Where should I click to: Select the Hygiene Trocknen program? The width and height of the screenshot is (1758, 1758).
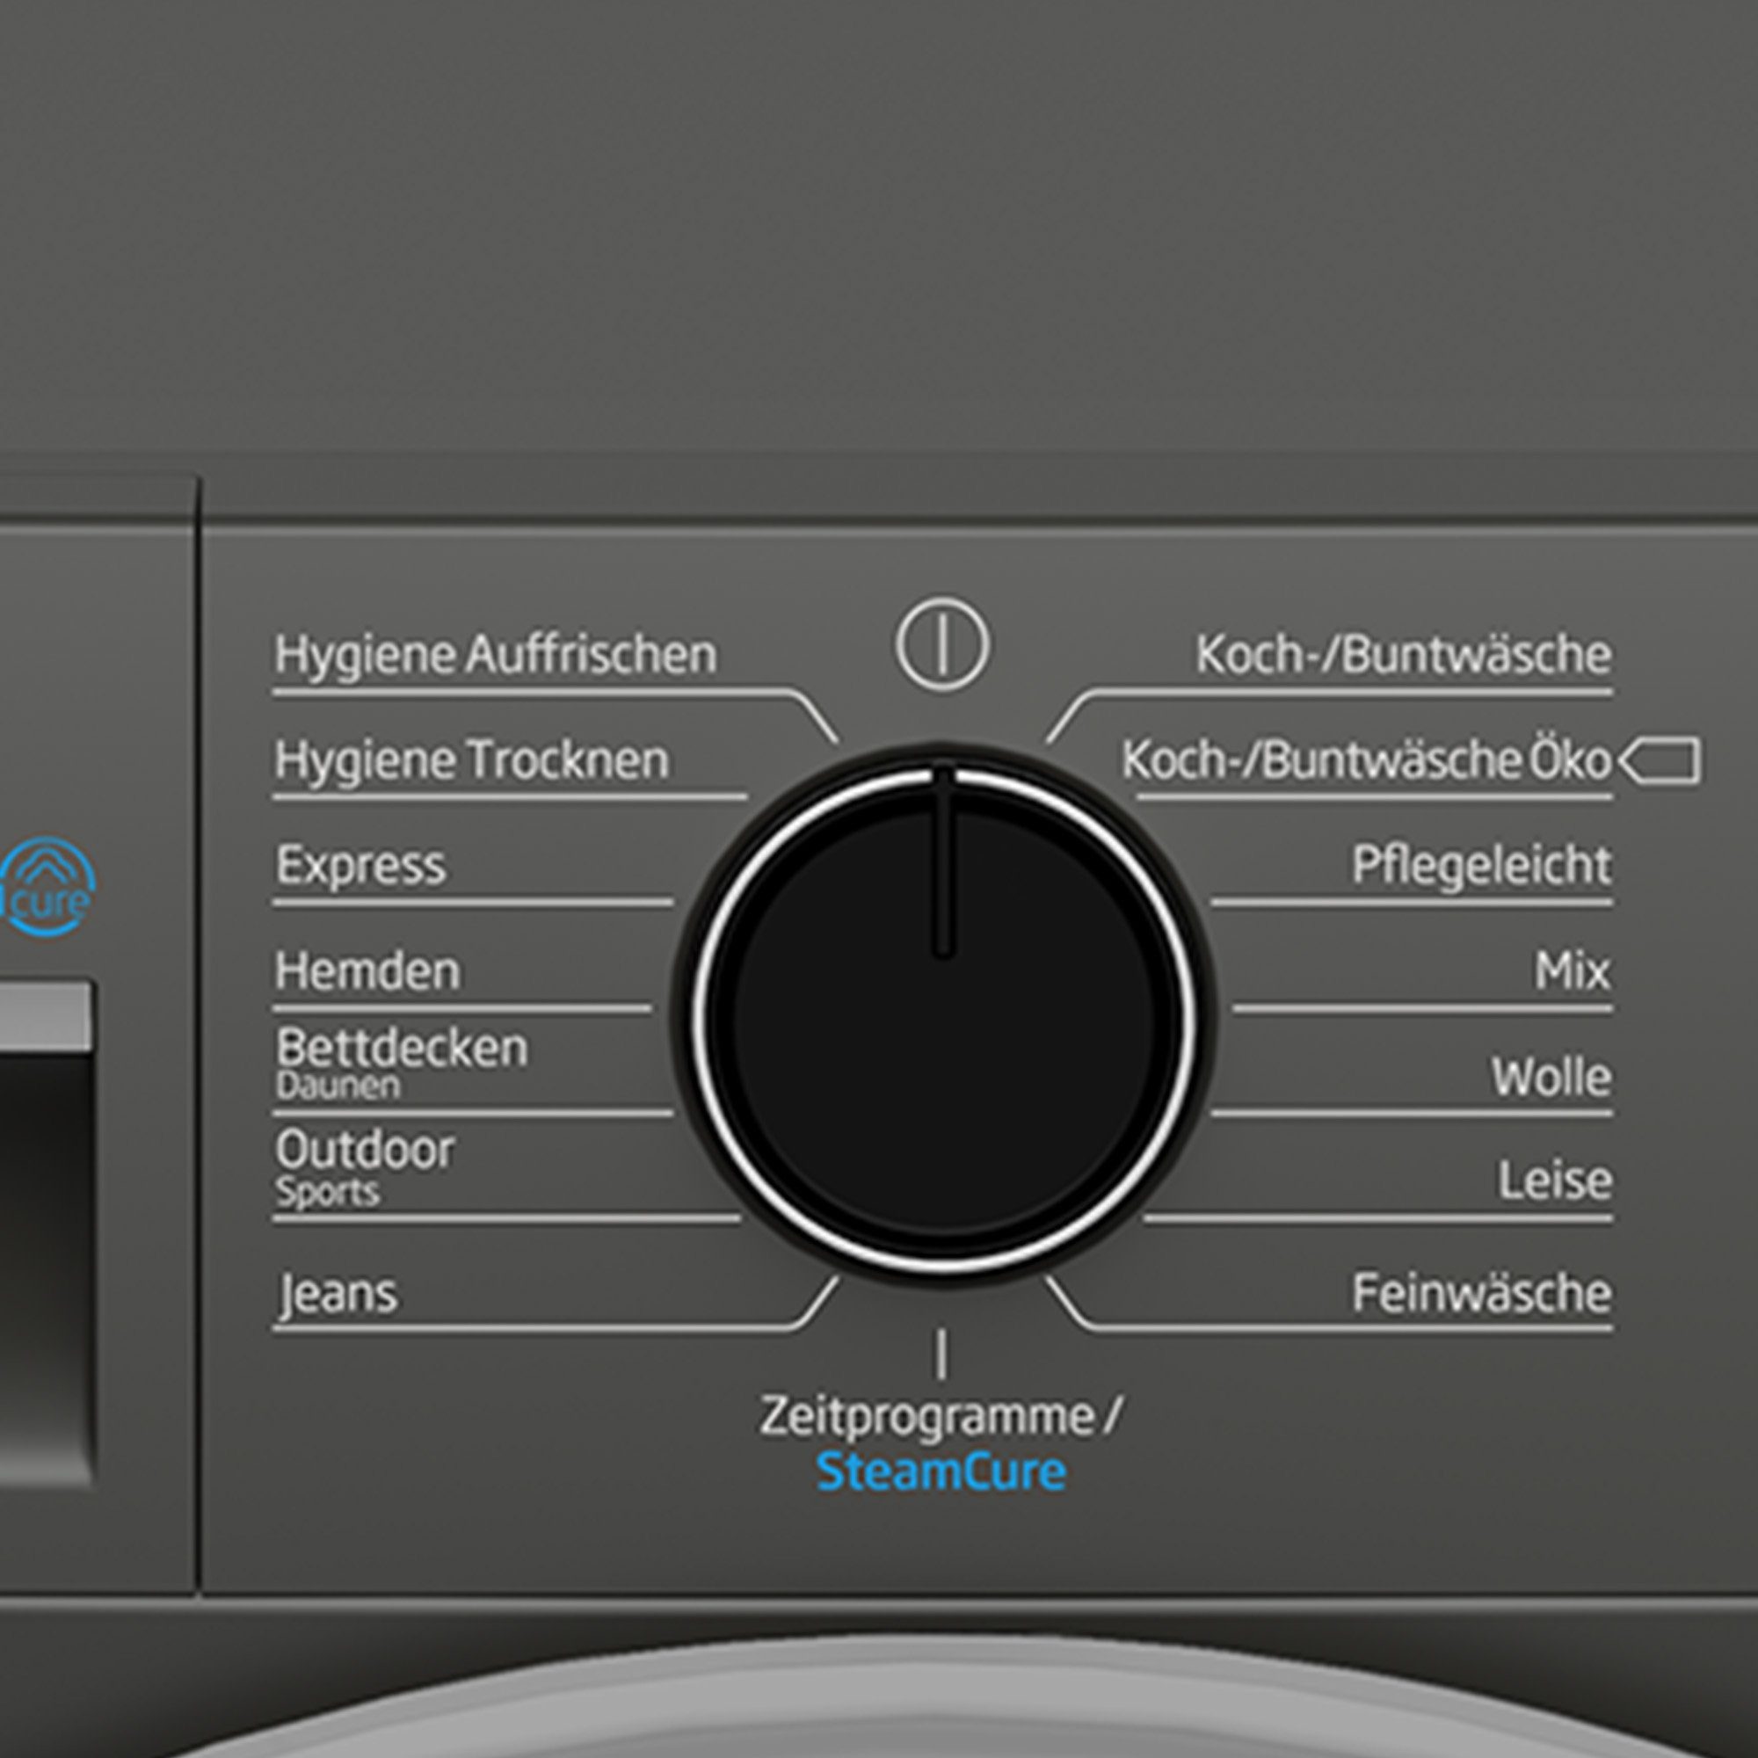pyautogui.click(x=471, y=759)
